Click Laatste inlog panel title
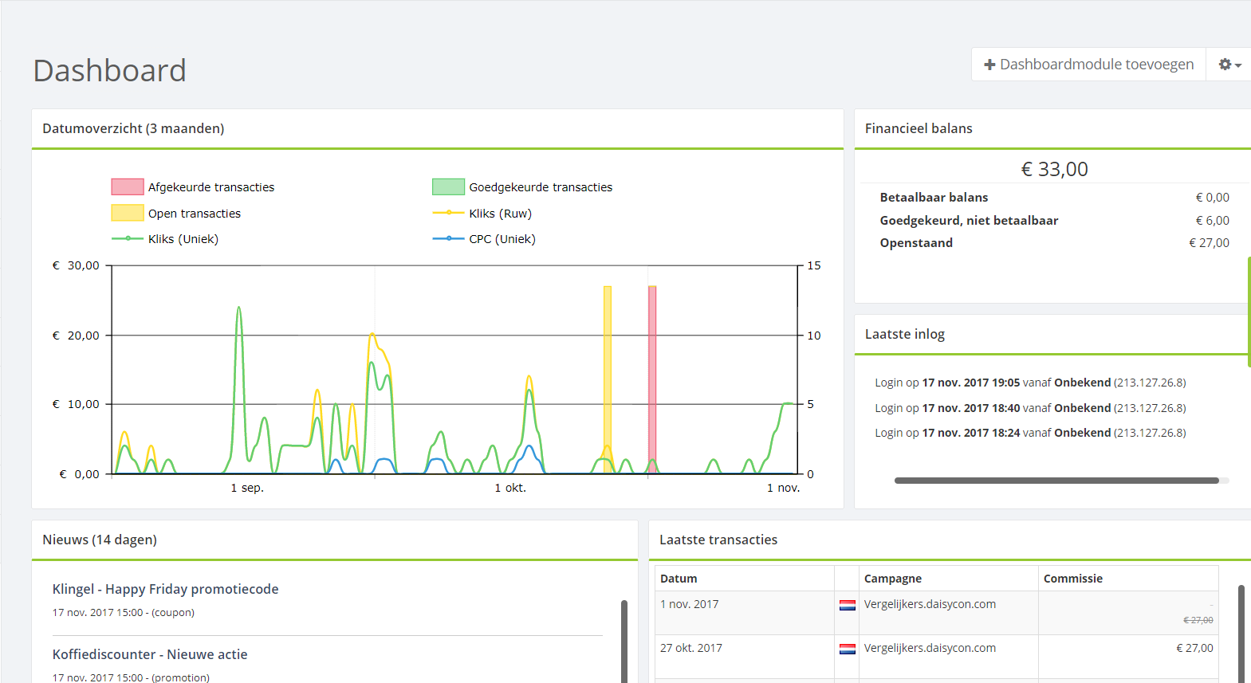This screenshot has height=683, width=1251. pos(905,334)
